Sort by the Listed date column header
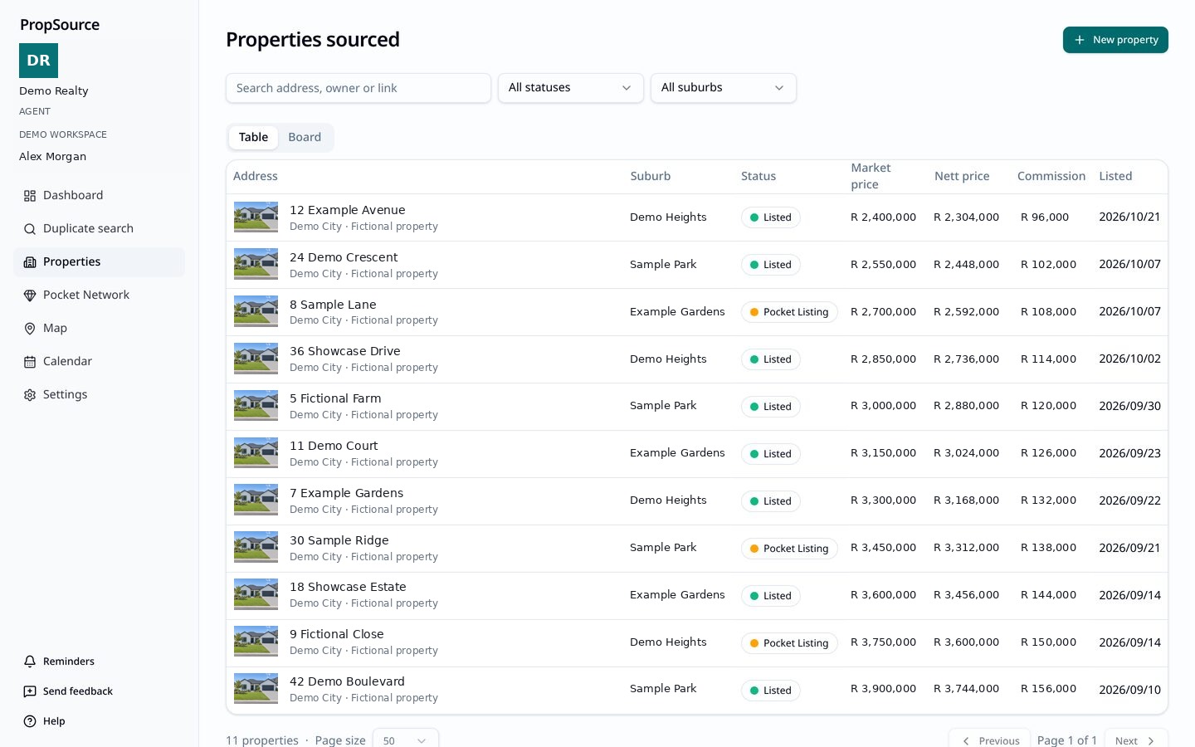The image size is (1195, 747). [1115, 177]
